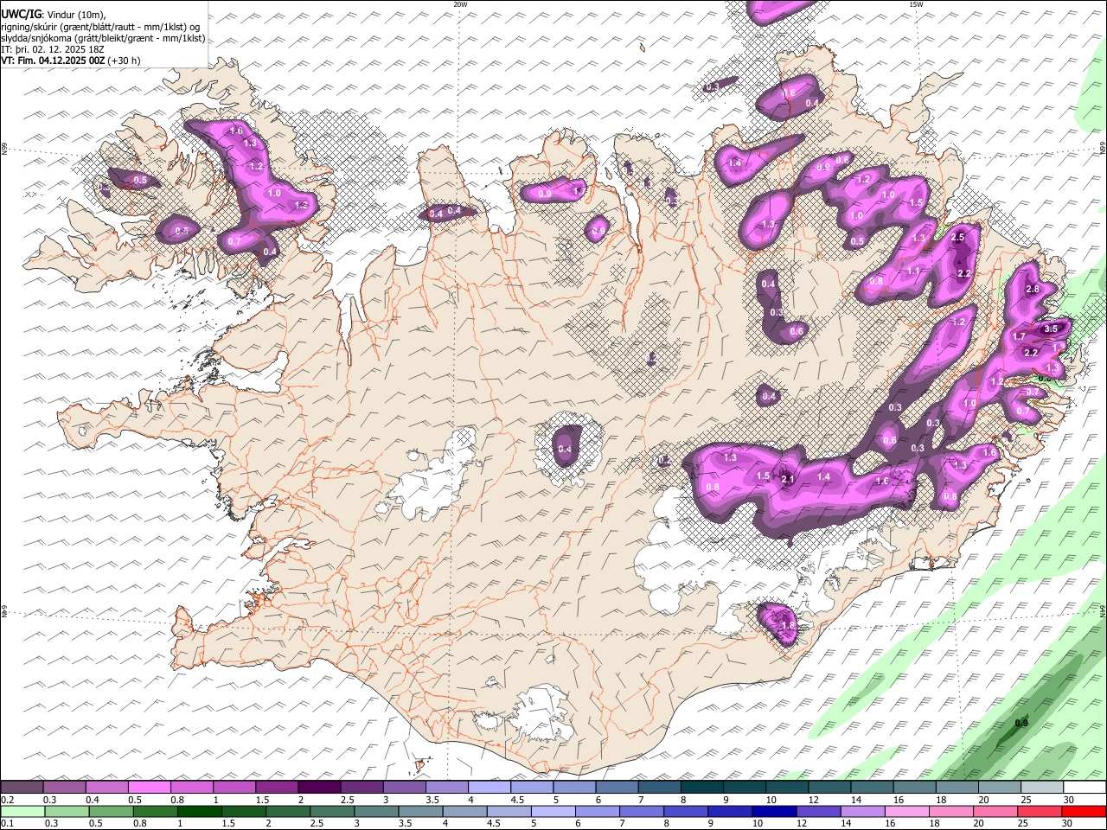Image resolution: width=1107 pixels, height=830 pixels.
Task: Pick the dark teal swatch starting at 8 in the top legend row
Action: pyautogui.click(x=701, y=788)
